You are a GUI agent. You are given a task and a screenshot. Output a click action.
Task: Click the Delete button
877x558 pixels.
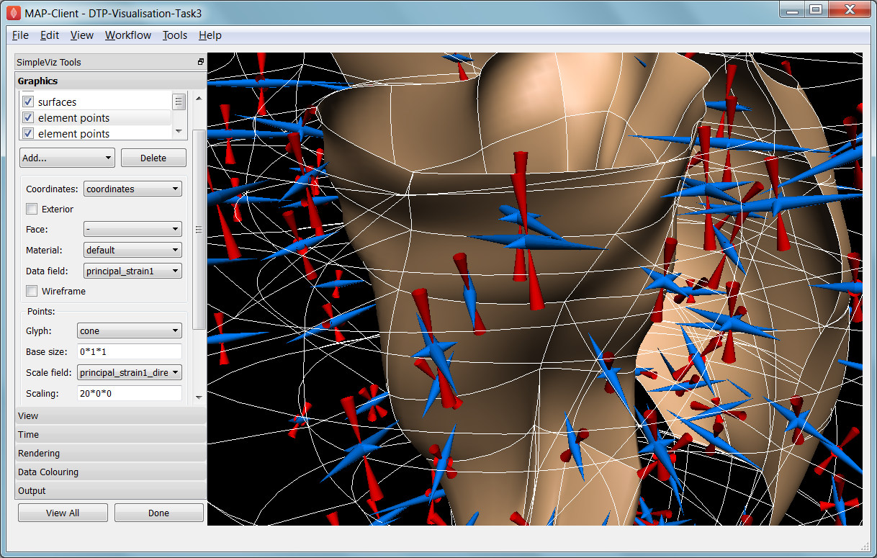coord(153,158)
